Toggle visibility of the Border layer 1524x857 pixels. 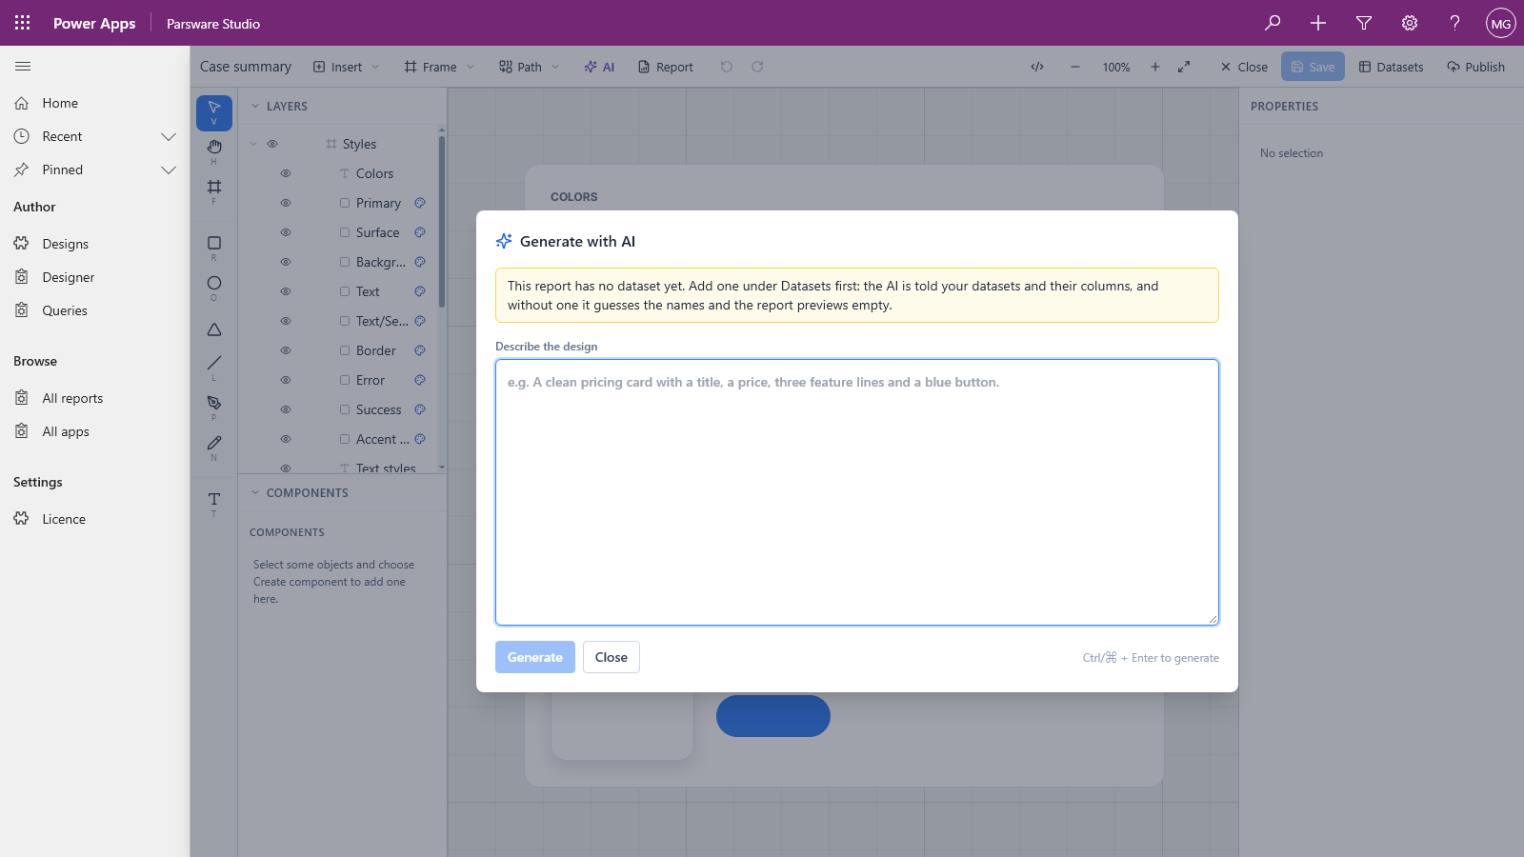[286, 350]
